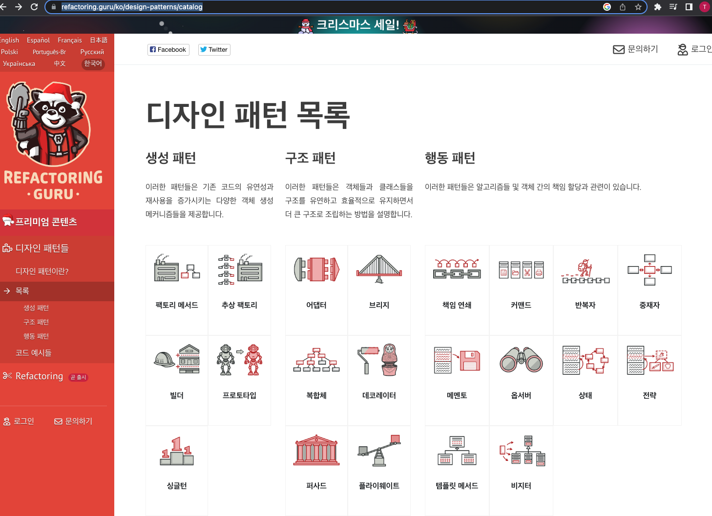Open 프리미엄 콘텐츠 in the sidebar
The height and width of the screenshot is (516, 712).
57,222
